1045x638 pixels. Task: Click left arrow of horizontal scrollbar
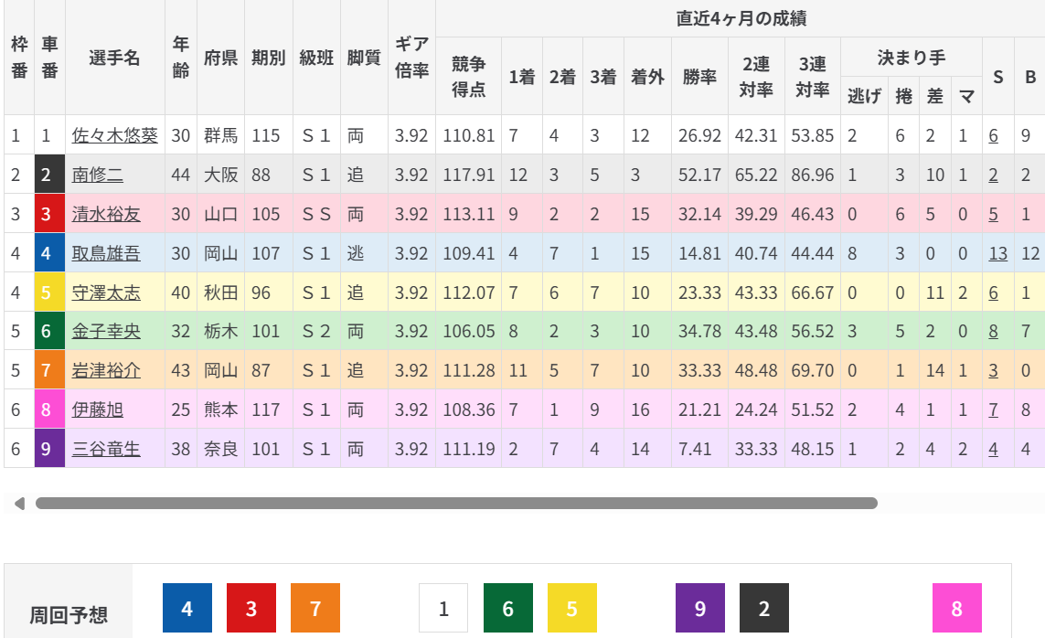[x=19, y=503]
